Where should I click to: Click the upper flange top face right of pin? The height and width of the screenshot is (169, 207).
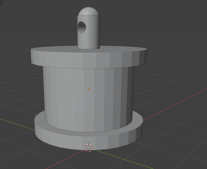coord(123,48)
